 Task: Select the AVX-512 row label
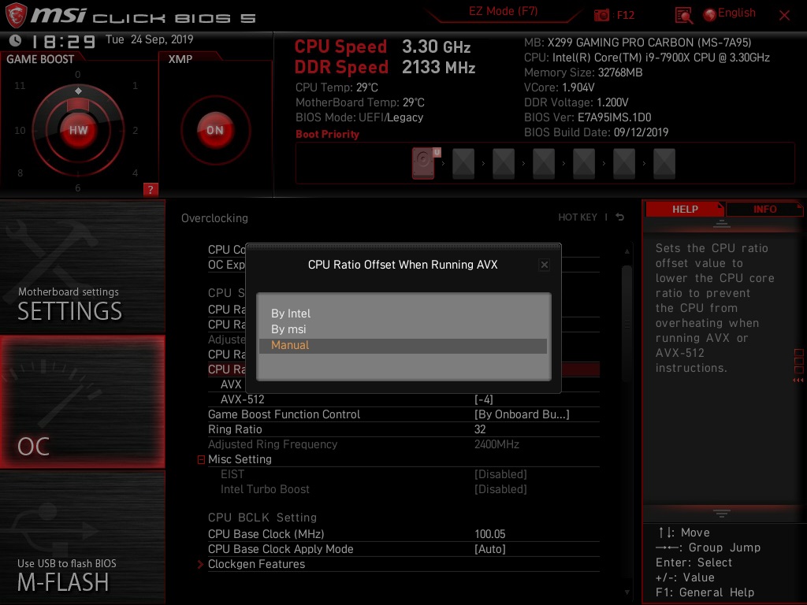[243, 399]
